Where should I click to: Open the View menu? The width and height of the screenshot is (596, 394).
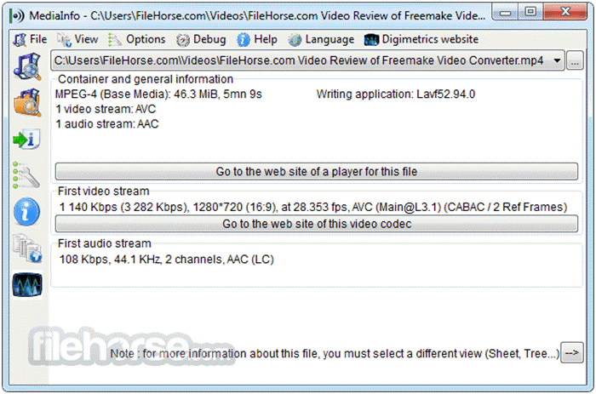(78, 39)
